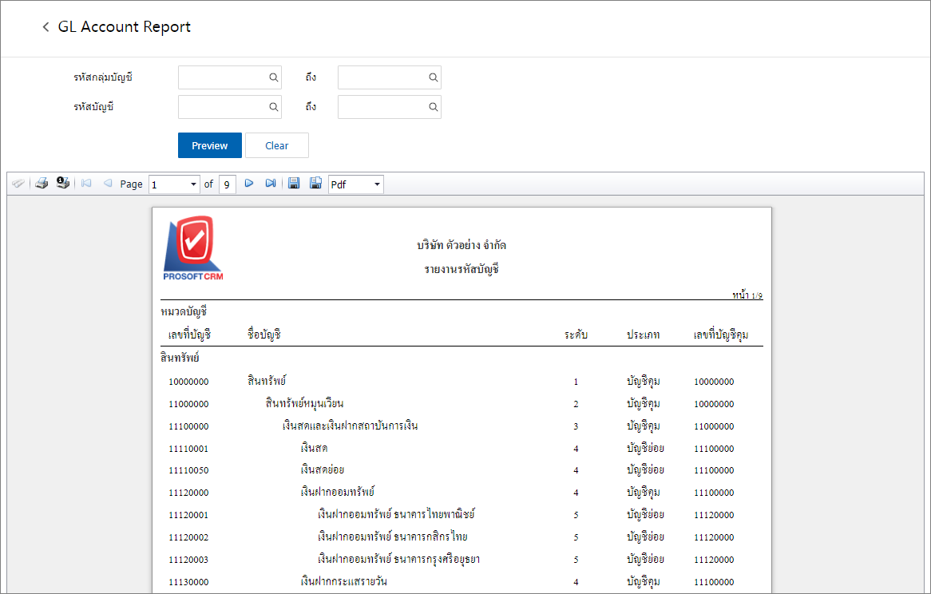This screenshot has height=594, width=931.
Task: Focus the ถึง input field for รหัสกลุ่มบัญชี
Action: pos(390,77)
